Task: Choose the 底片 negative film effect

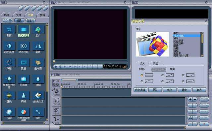Action: [38, 29]
